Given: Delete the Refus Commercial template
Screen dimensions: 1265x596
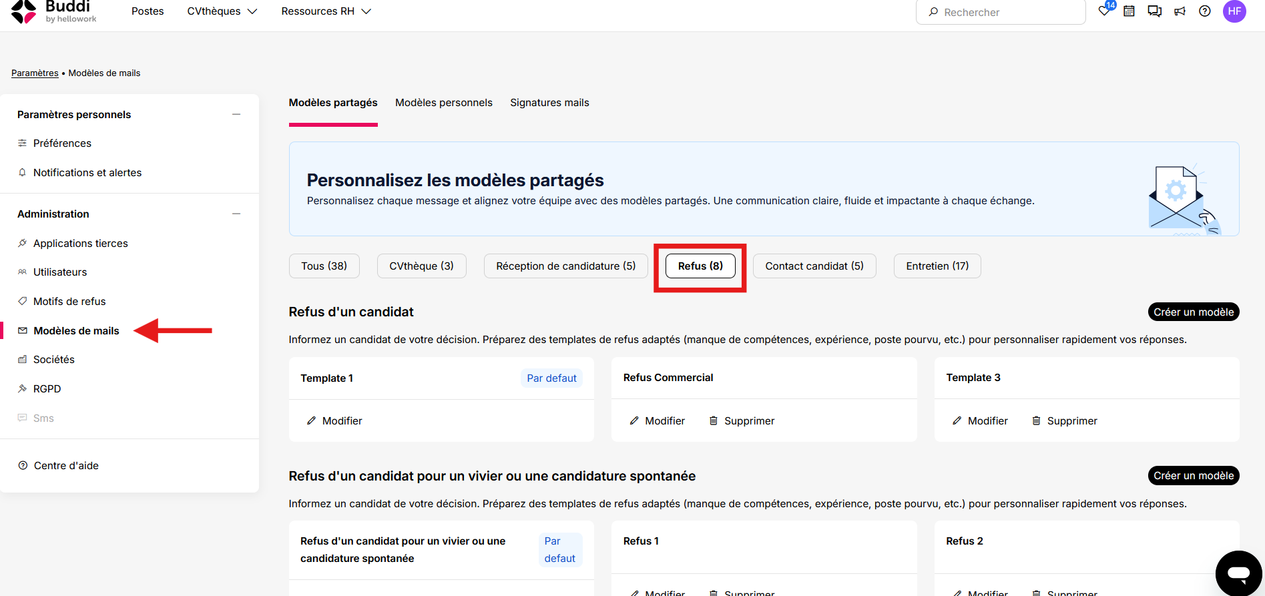Looking at the screenshot, I should point(742,421).
